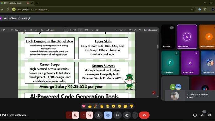
Task: Click the Present now screen-share icon
Action: coord(98,115)
